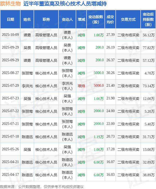Click the date cell 2025-07-18

click(10, 137)
